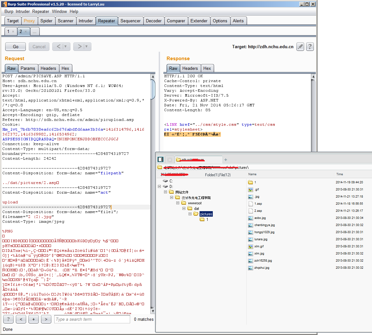372x335 pixels.
Task: Click the Cancel button
Action: point(39,47)
